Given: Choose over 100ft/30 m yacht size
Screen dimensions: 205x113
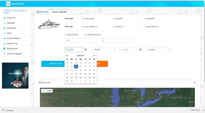Looking at the screenshot, I should (x=83, y=27).
